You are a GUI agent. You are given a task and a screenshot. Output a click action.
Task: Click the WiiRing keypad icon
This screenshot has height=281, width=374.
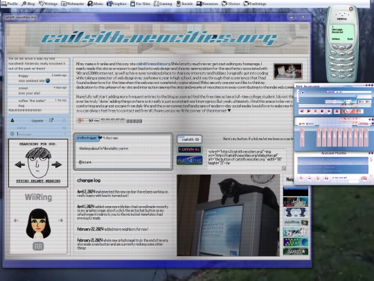pos(38,246)
